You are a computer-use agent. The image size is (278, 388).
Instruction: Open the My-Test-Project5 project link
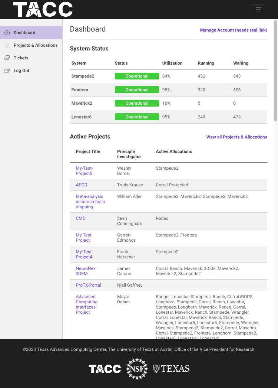(x=84, y=171)
